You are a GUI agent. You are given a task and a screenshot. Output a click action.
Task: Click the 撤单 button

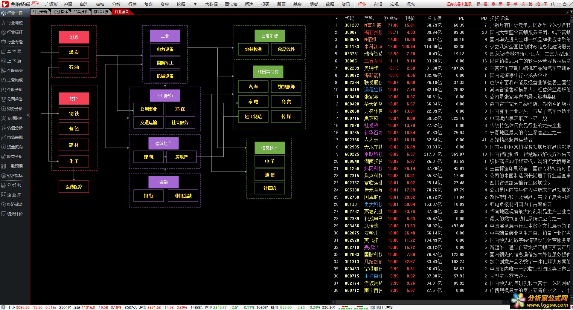(x=512, y=4)
